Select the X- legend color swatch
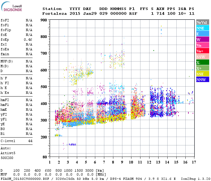The height and width of the screenshot is (181, 211). [x=203, y=62]
